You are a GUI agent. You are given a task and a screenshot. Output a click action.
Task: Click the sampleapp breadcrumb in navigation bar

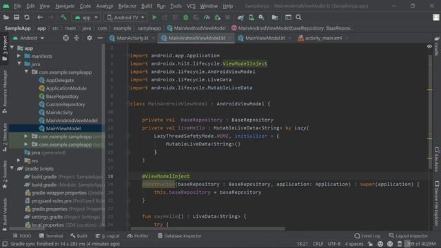149,28
